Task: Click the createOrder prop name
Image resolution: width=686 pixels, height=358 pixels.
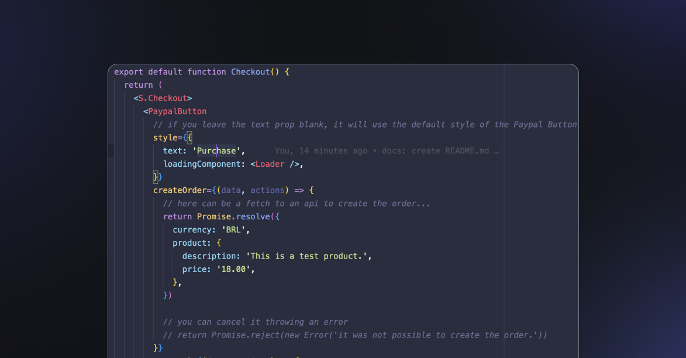Action: 180,190
